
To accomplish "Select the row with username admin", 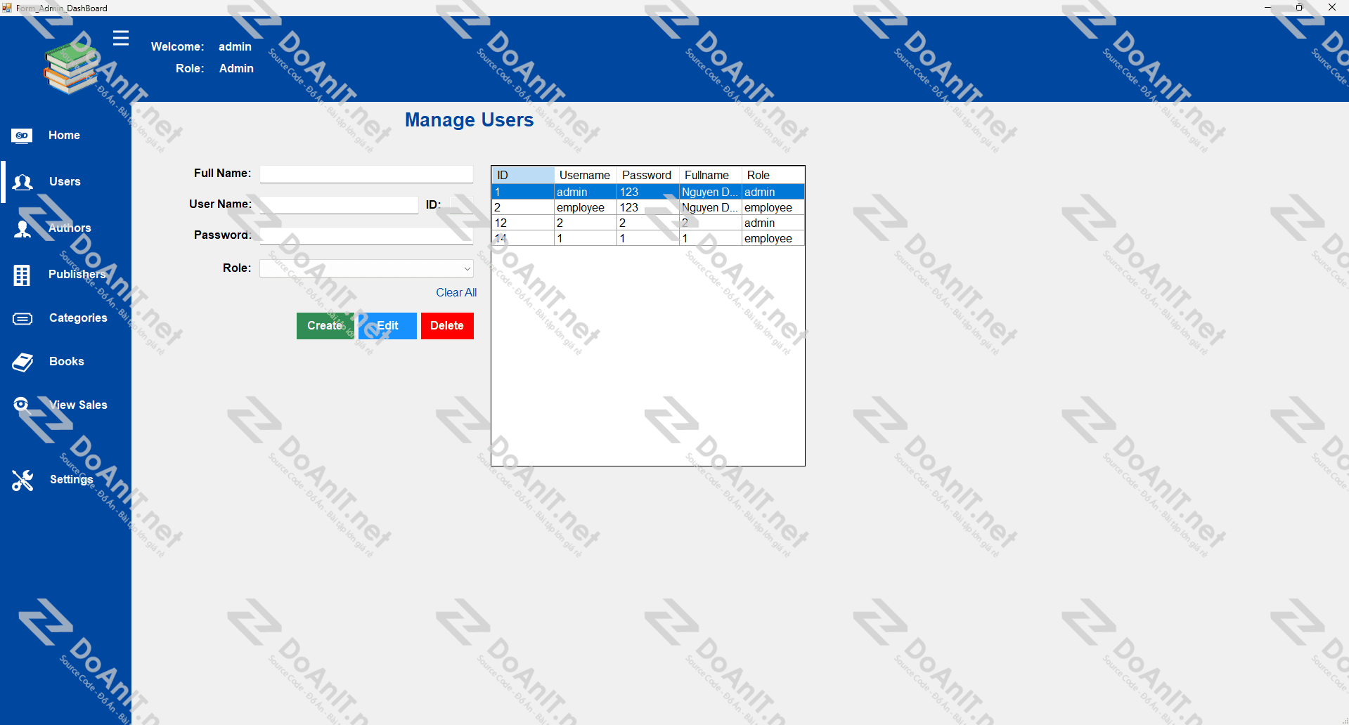I will tap(648, 192).
